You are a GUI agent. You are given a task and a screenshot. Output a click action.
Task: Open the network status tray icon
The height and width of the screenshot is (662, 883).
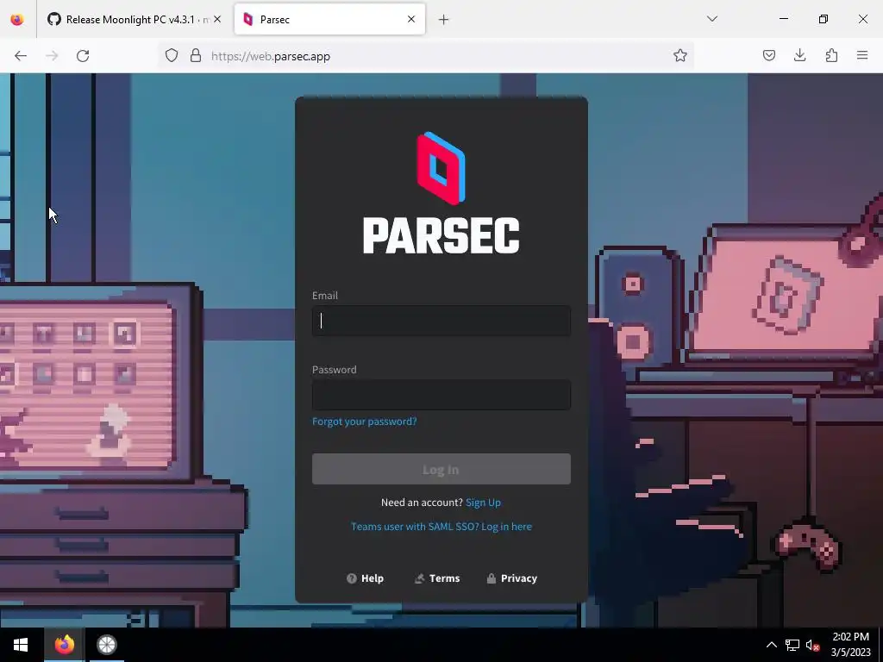click(792, 645)
